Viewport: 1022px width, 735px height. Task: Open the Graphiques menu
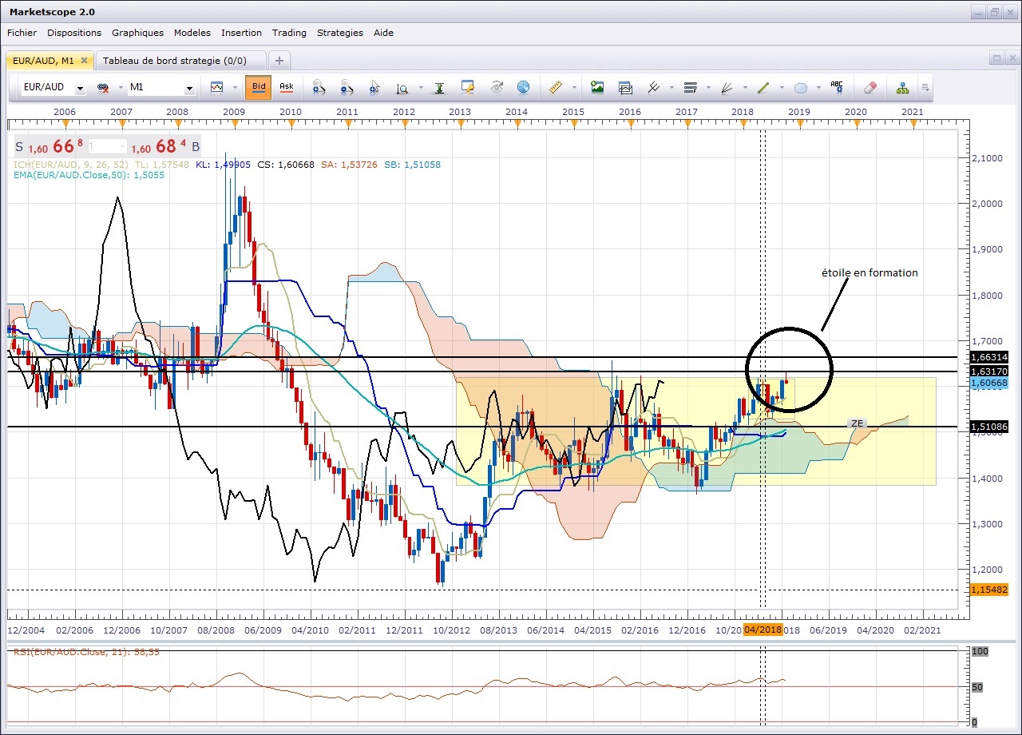click(x=137, y=33)
